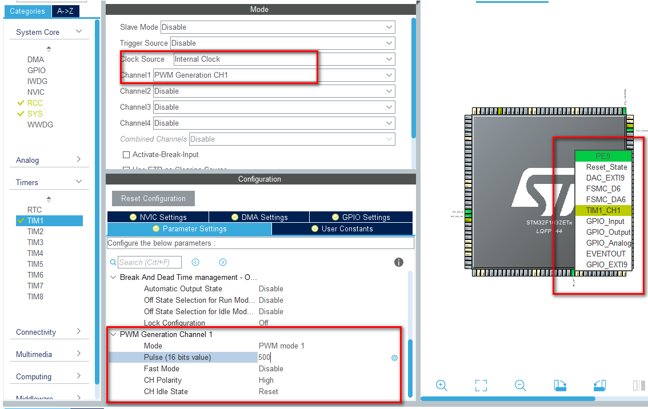This screenshot has height=409, width=648.
Task: Open the Channel3 dropdown
Action: [274, 107]
